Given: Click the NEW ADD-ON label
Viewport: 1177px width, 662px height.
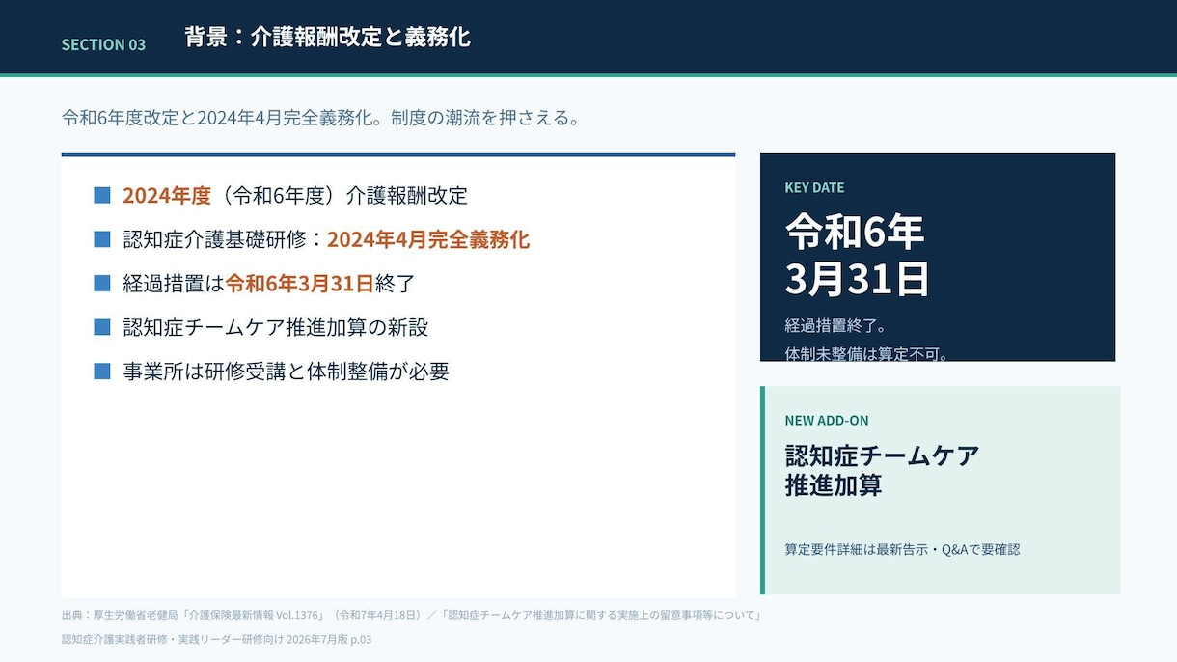Looking at the screenshot, I should coord(827,420).
